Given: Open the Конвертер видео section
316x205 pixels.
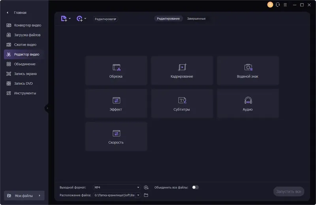Looking at the screenshot, I should (24, 25).
